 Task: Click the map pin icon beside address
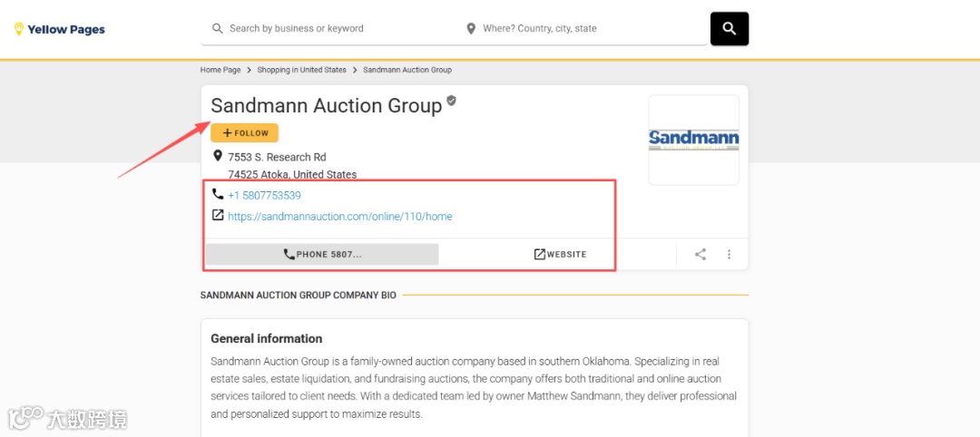click(217, 156)
